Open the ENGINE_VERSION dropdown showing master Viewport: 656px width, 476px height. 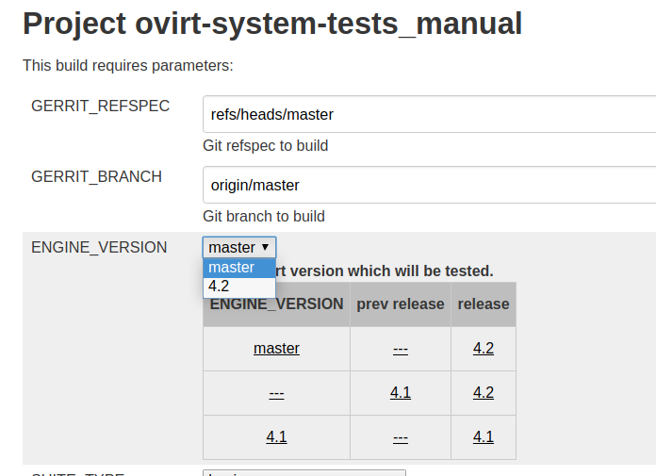coord(239,247)
